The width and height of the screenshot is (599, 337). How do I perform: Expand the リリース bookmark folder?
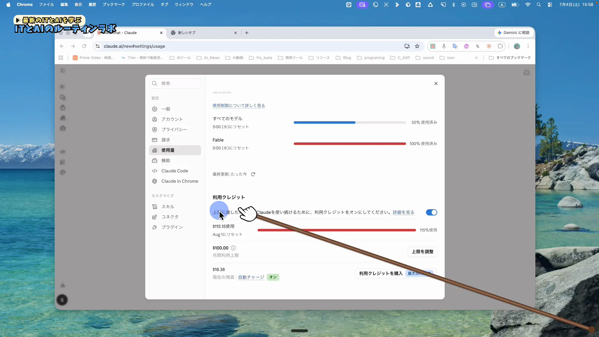tap(319, 58)
